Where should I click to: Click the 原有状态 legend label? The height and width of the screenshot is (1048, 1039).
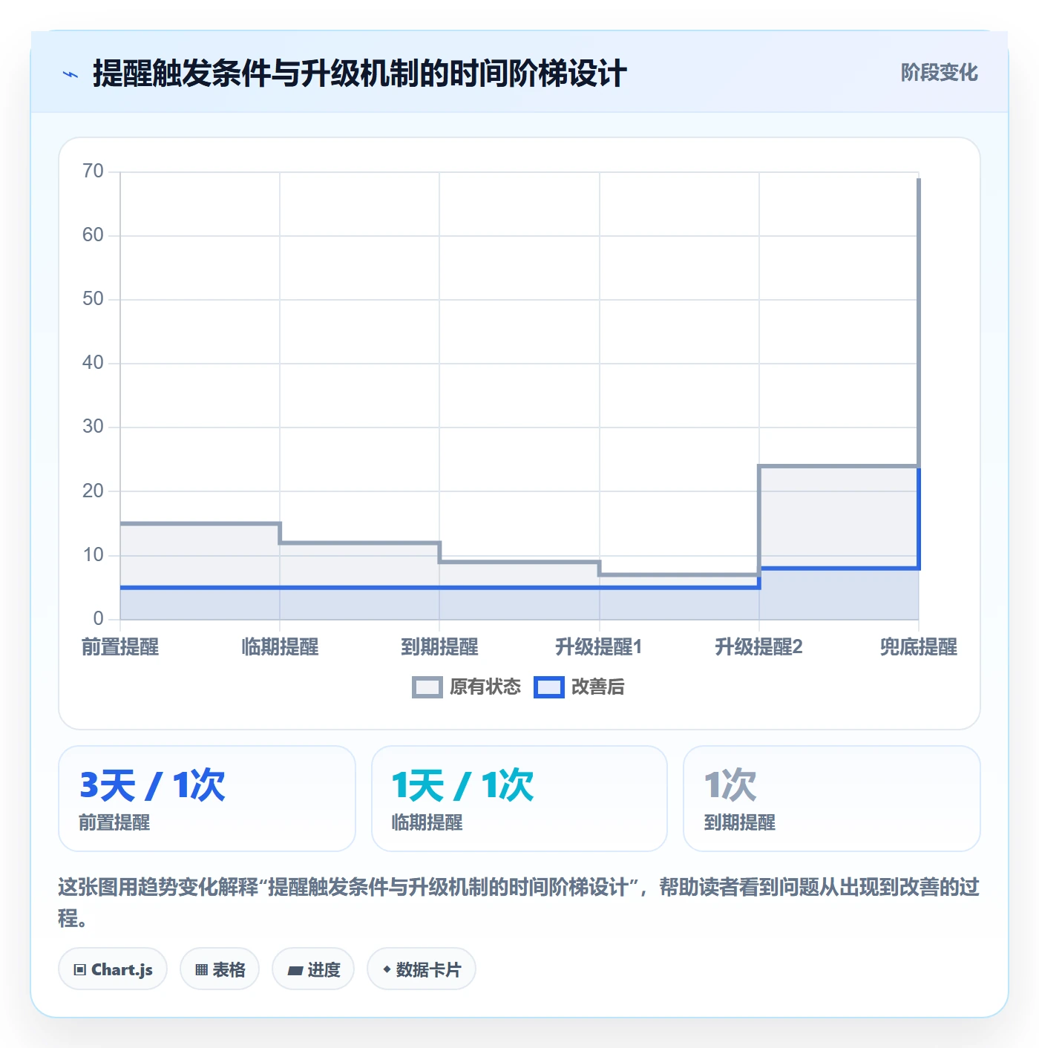pyautogui.click(x=485, y=687)
